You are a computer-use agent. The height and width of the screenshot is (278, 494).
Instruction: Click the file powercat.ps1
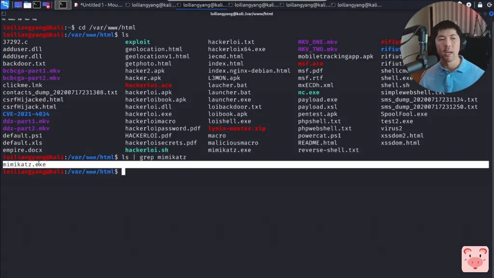319,136
